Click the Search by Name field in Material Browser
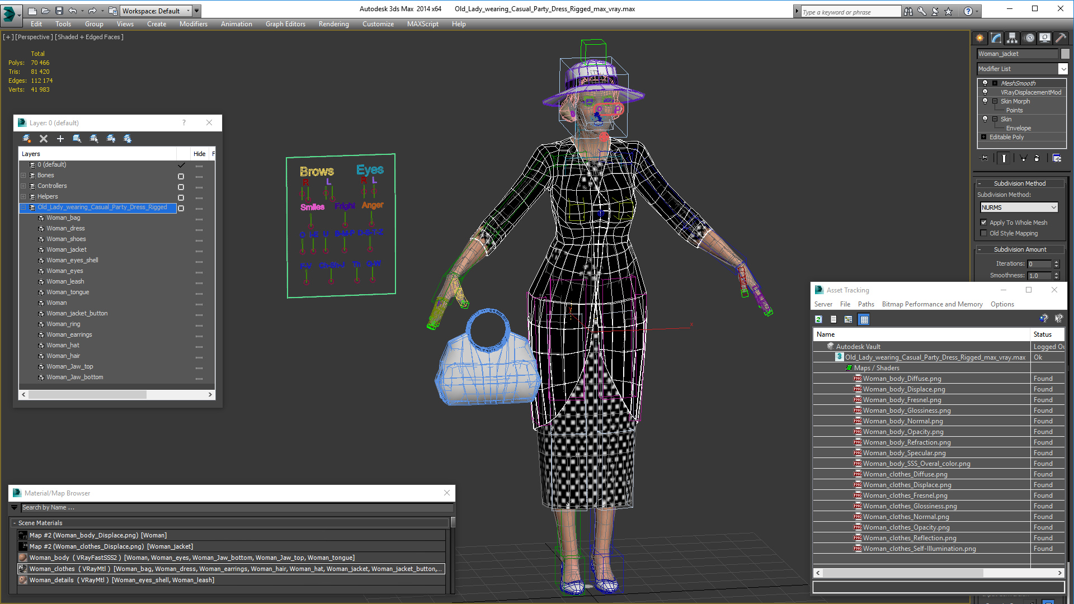 point(237,508)
